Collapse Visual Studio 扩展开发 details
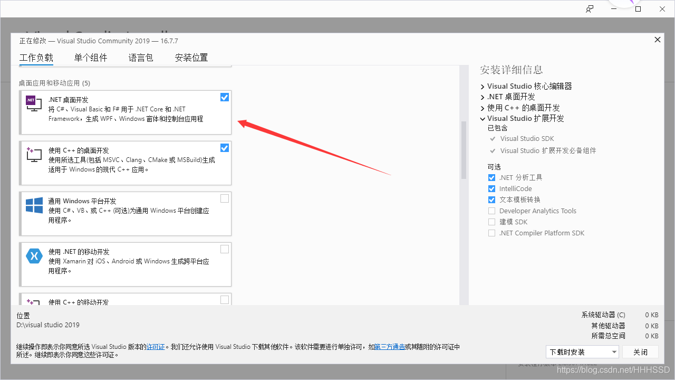The height and width of the screenshot is (380, 675). (x=483, y=119)
